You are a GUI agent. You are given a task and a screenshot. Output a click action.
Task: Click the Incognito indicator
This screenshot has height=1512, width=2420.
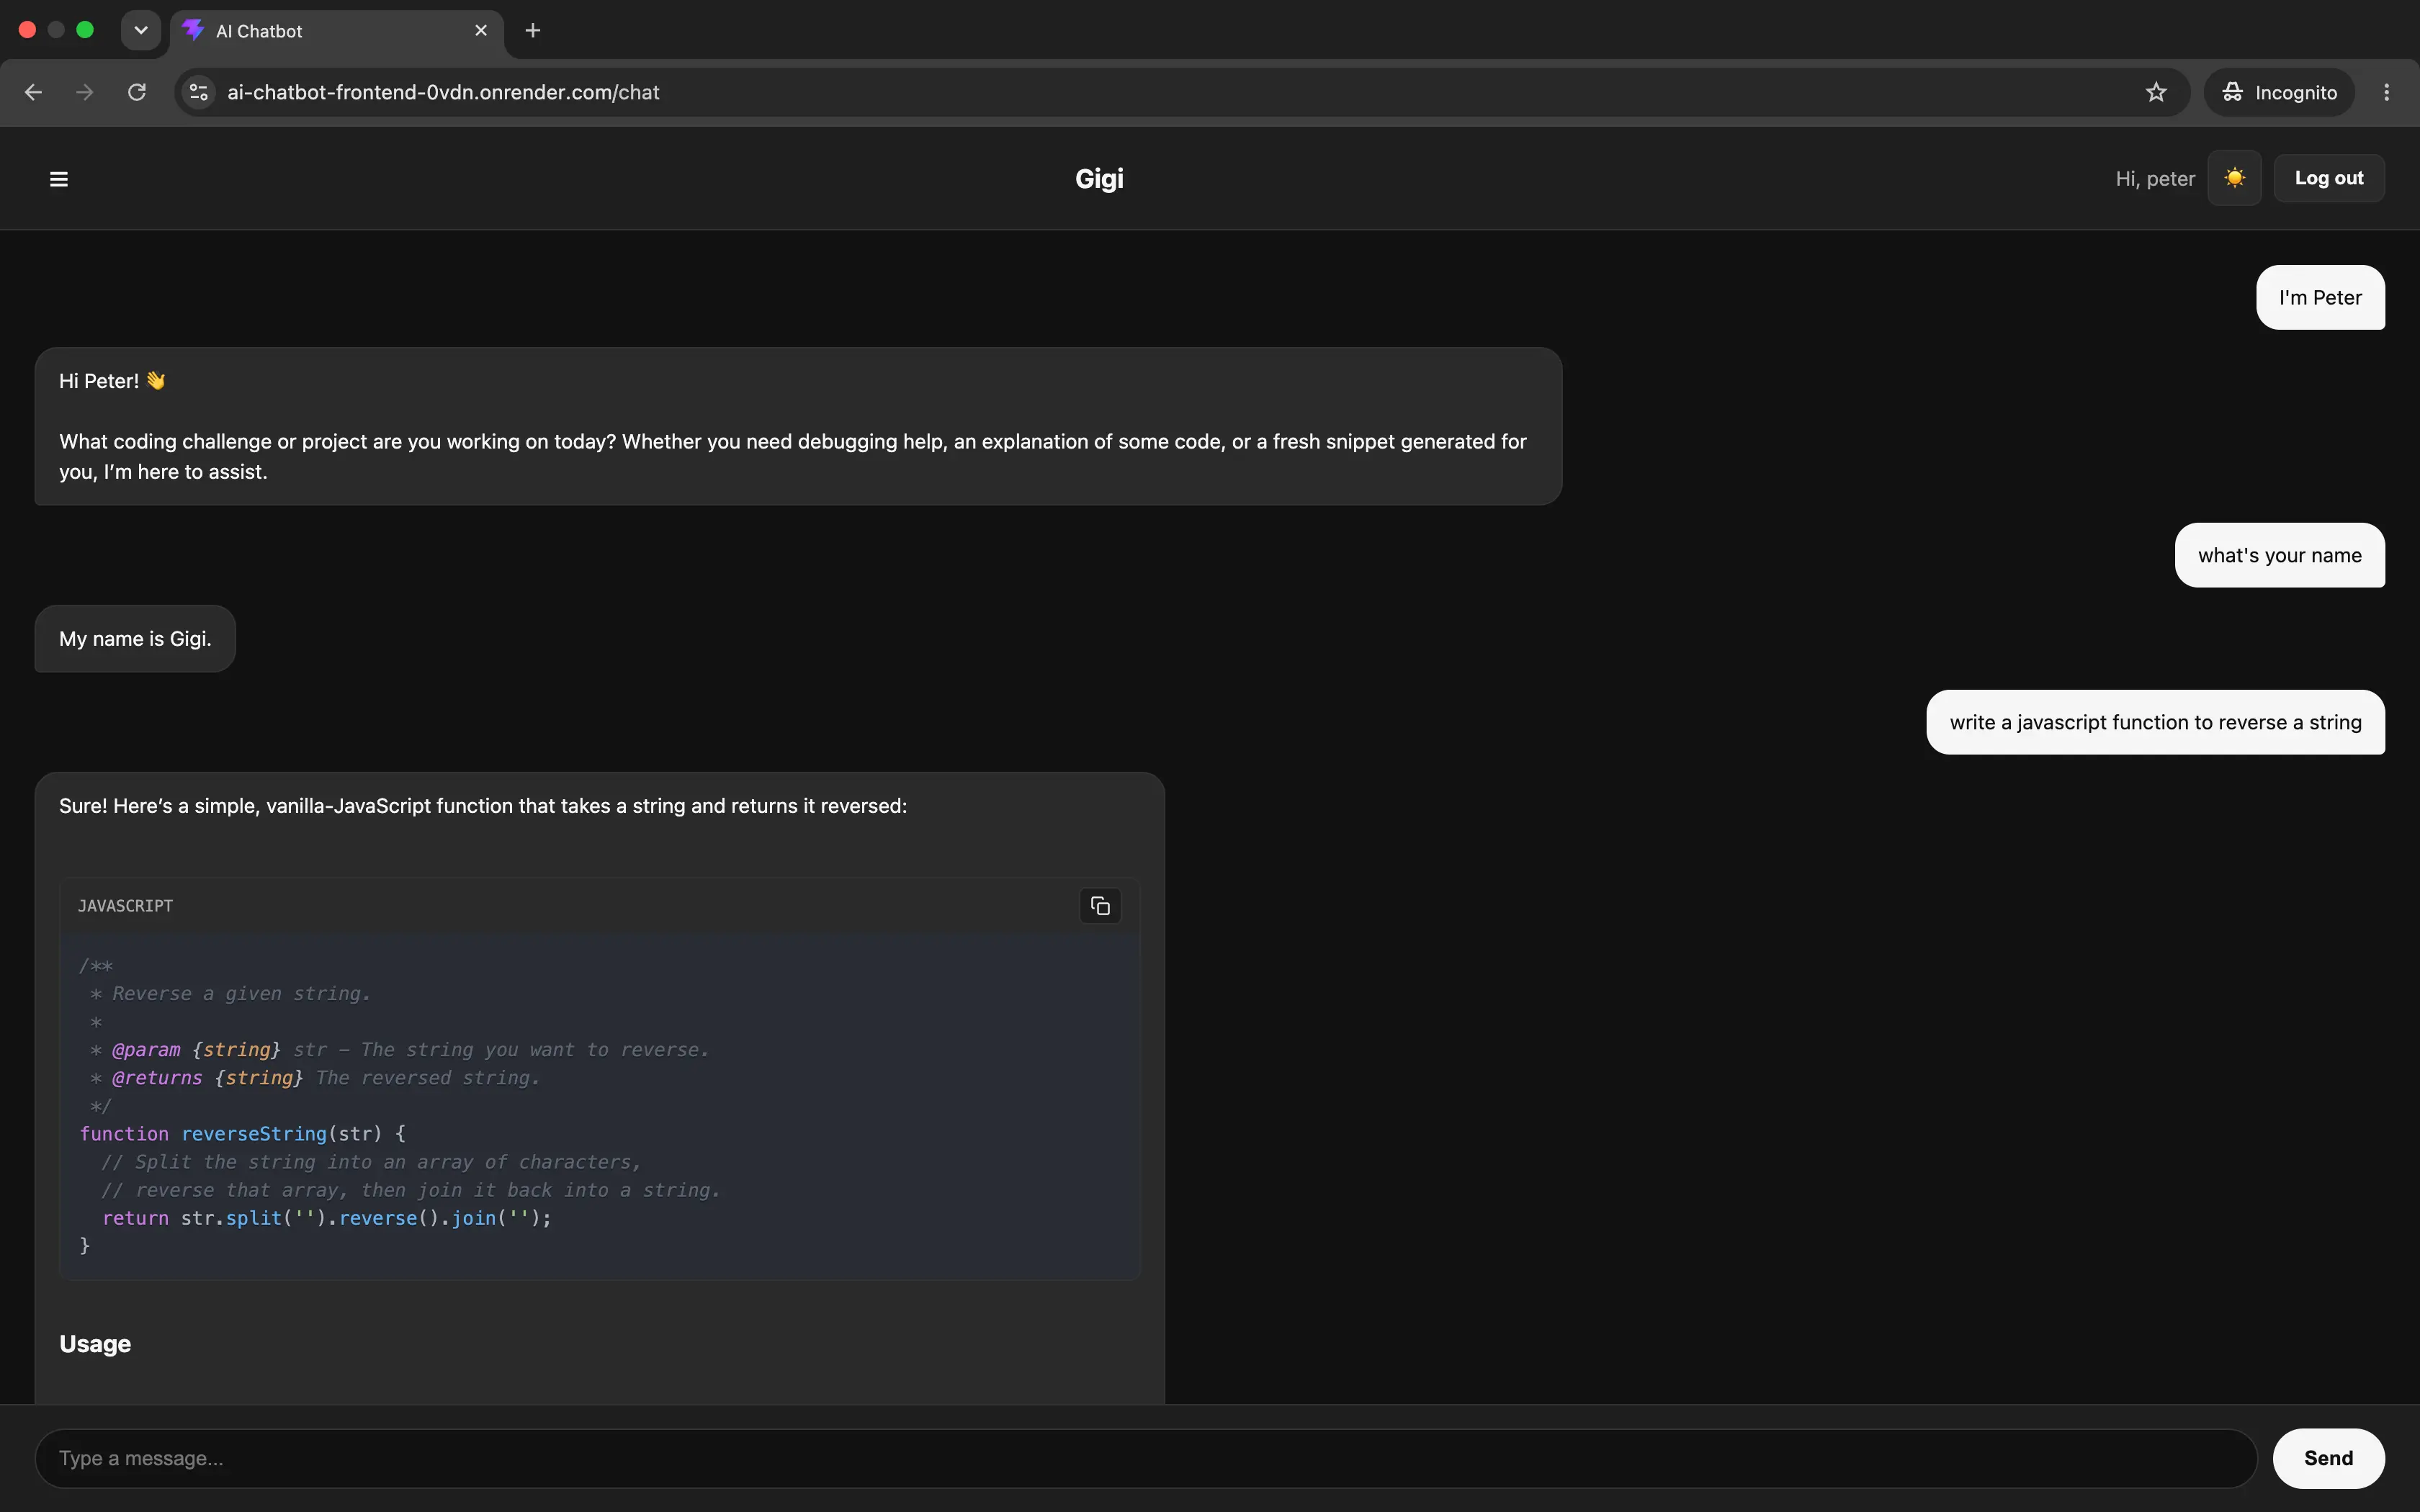pos(2279,92)
